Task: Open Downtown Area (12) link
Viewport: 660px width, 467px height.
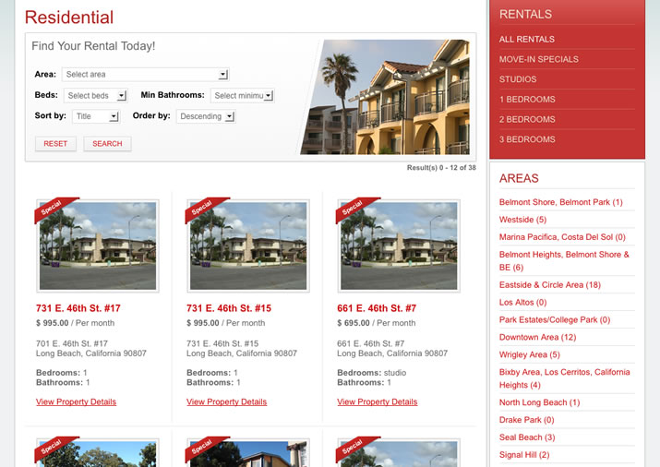Action: pyautogui.click(x=537, y=337)
